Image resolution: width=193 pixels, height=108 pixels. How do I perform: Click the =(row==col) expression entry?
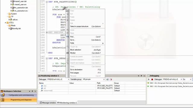pyautogui.click(x=48, y=91)
